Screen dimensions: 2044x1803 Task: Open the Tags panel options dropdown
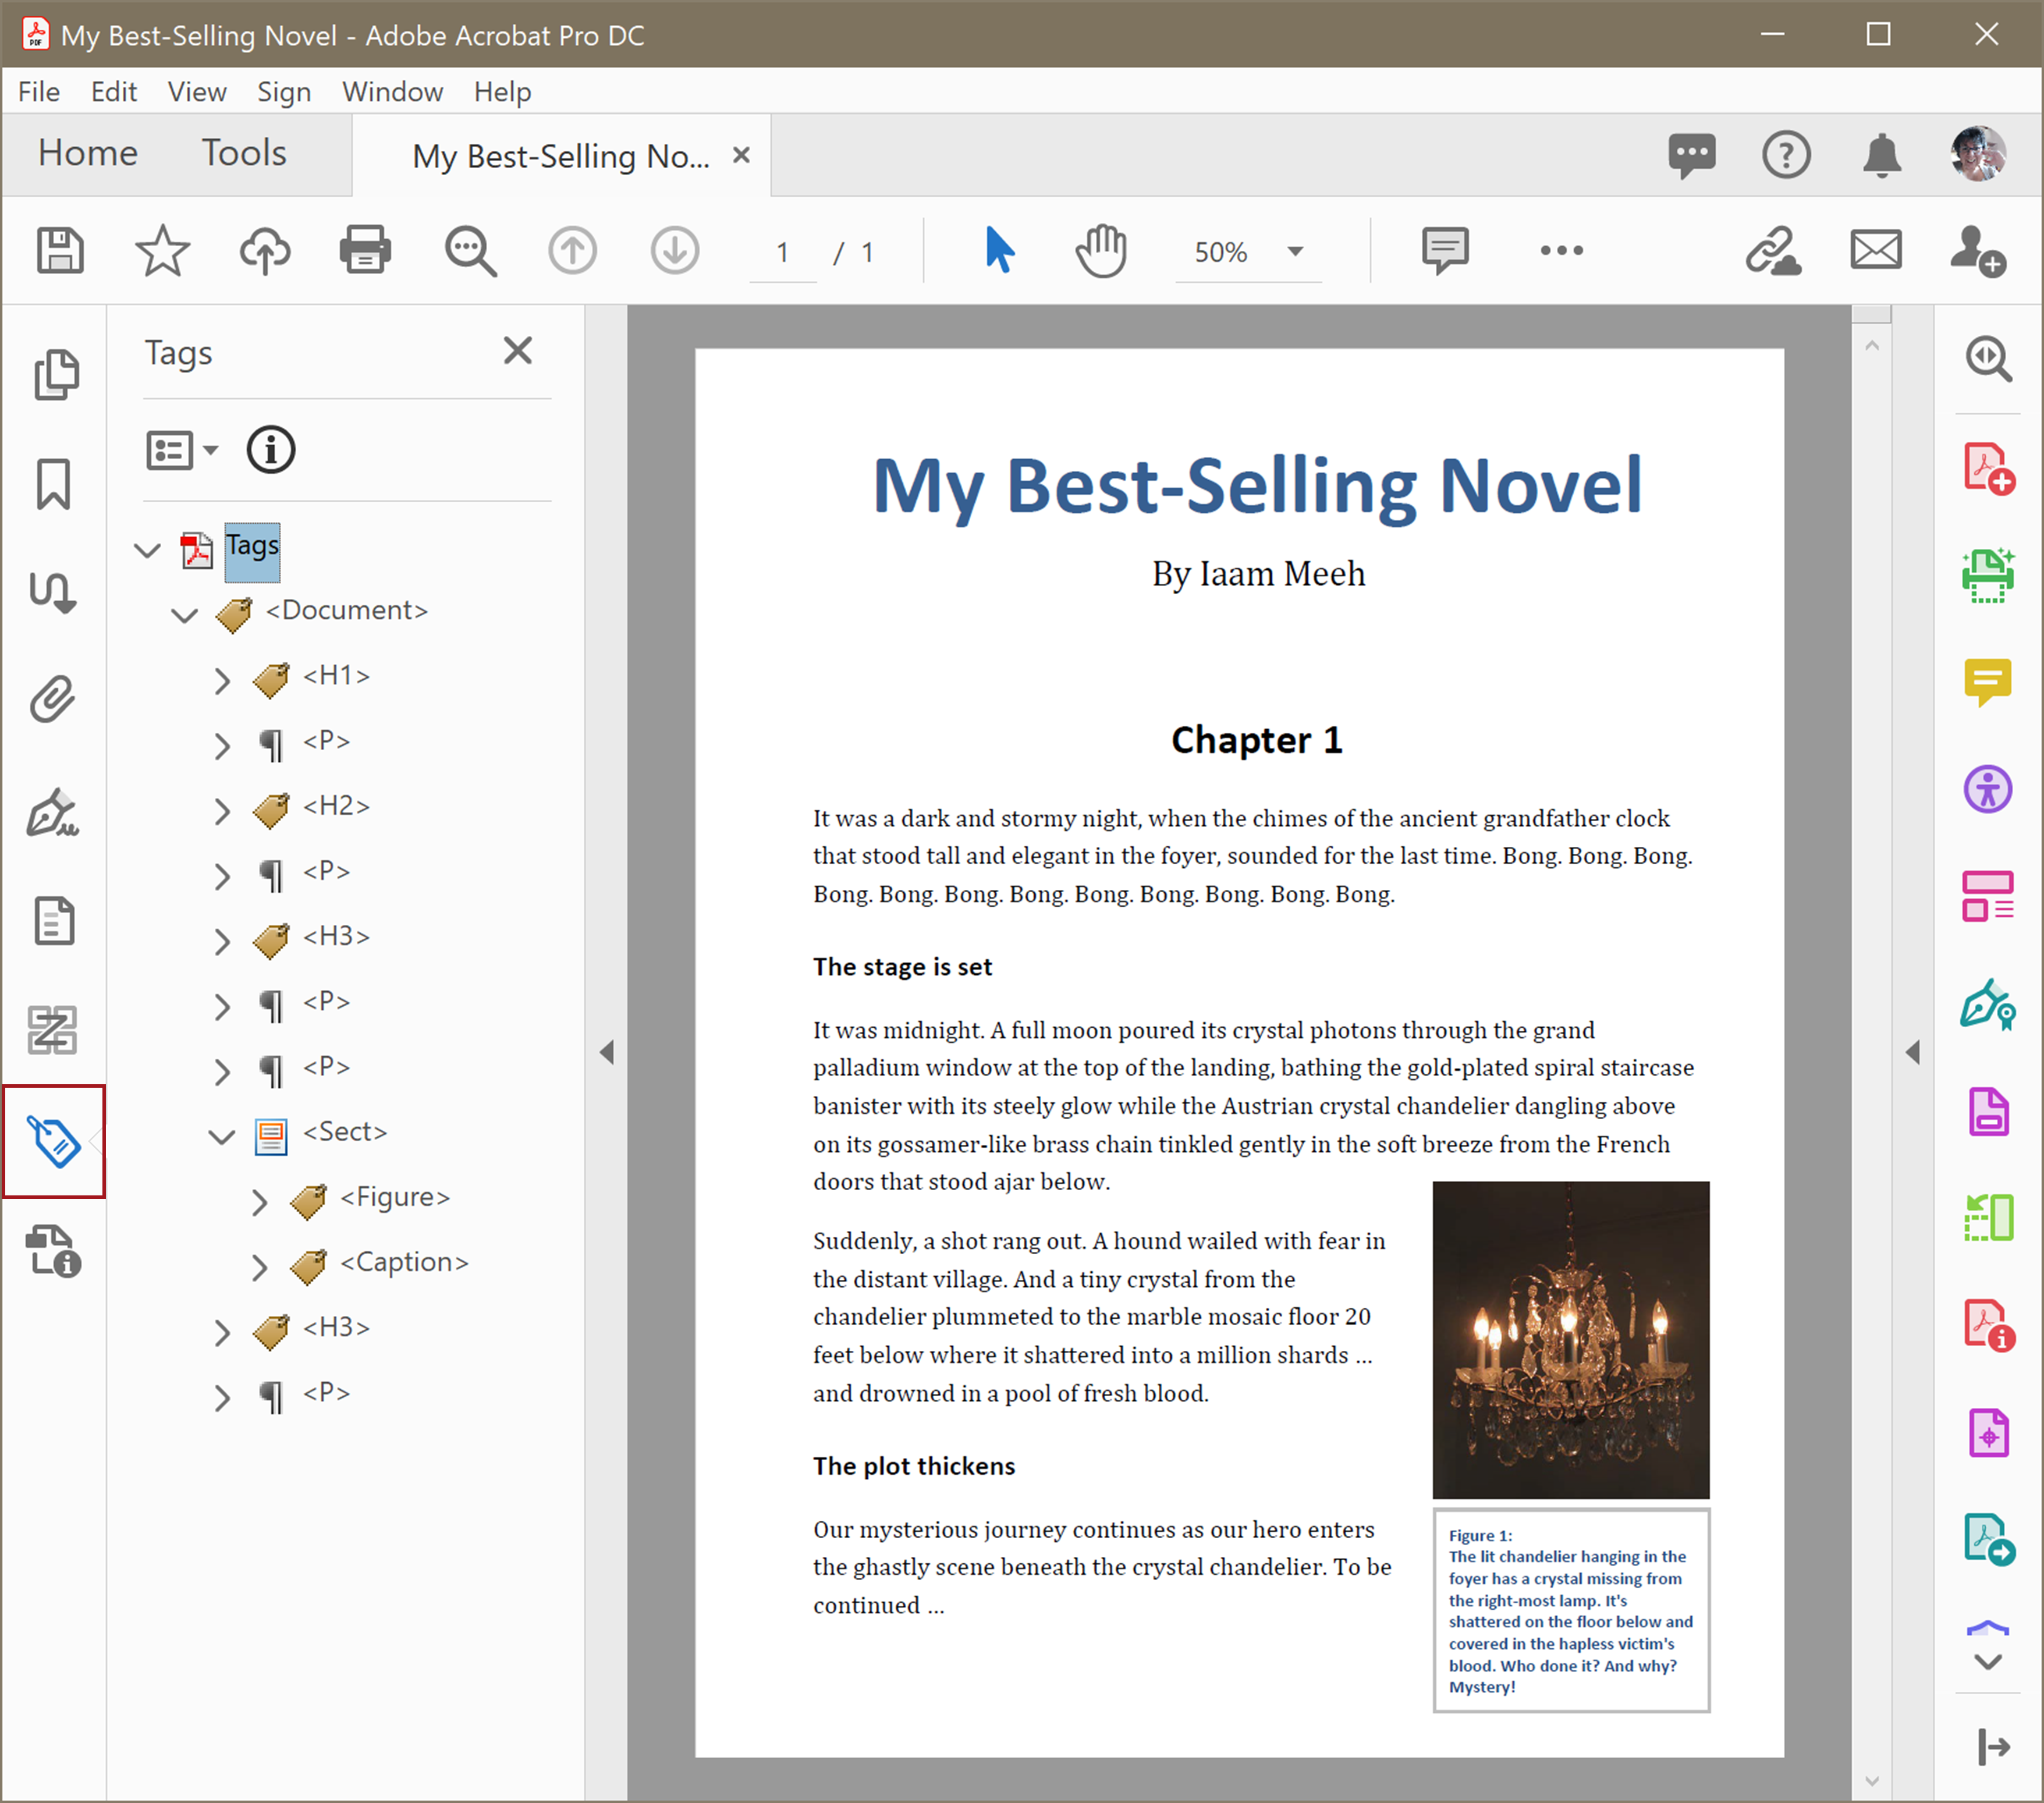click(182, 450)
